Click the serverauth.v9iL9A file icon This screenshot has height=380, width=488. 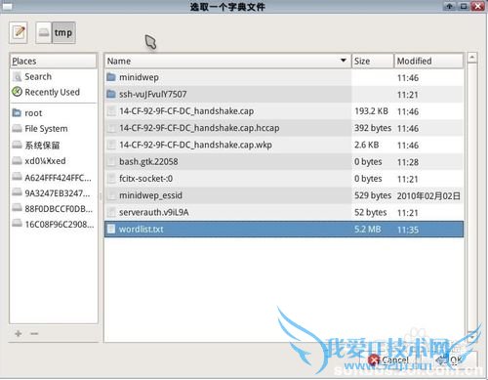pyautogui.click(x=111, y=212)
